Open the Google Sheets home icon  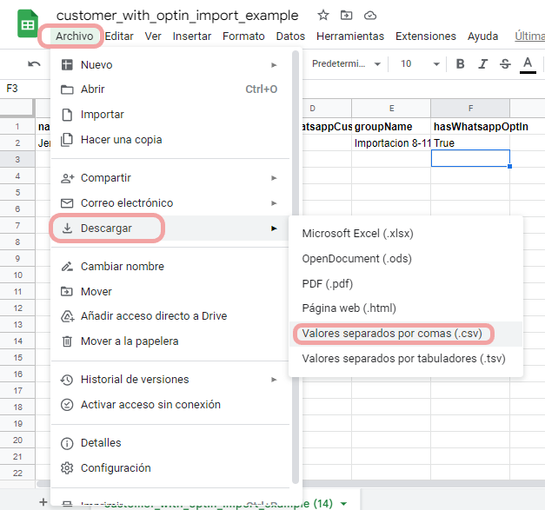[x=28, y=23]
